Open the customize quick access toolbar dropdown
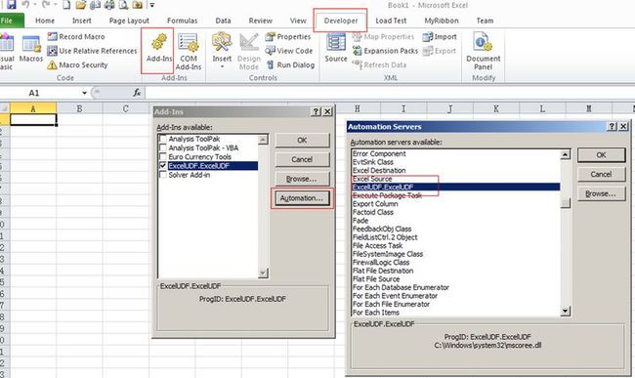The width and height of the screenshot is (635, 378). pos(152,5)
